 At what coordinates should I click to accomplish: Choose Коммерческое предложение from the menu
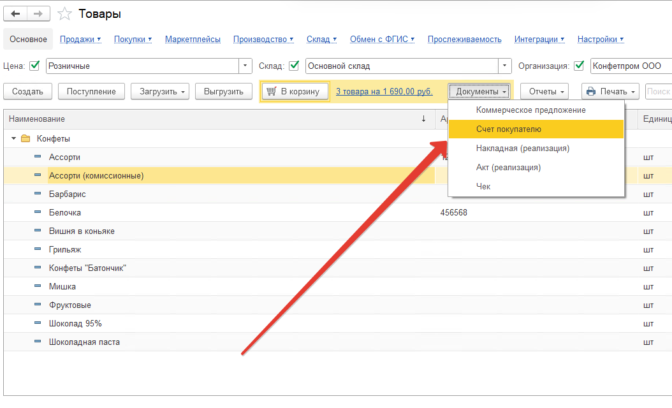coord(536,110)
